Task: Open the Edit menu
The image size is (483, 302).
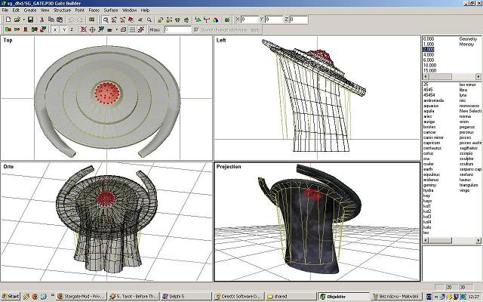Action: coord(16,10)
